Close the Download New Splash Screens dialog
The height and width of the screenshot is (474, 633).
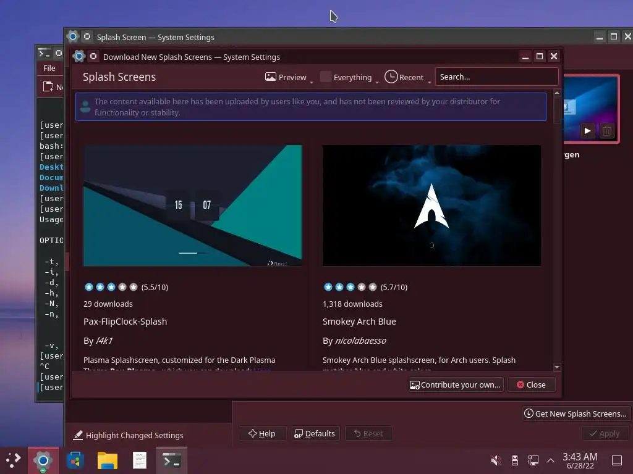coord(531,385)
